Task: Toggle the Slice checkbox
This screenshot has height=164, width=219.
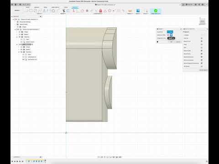Action: (202, 47)
